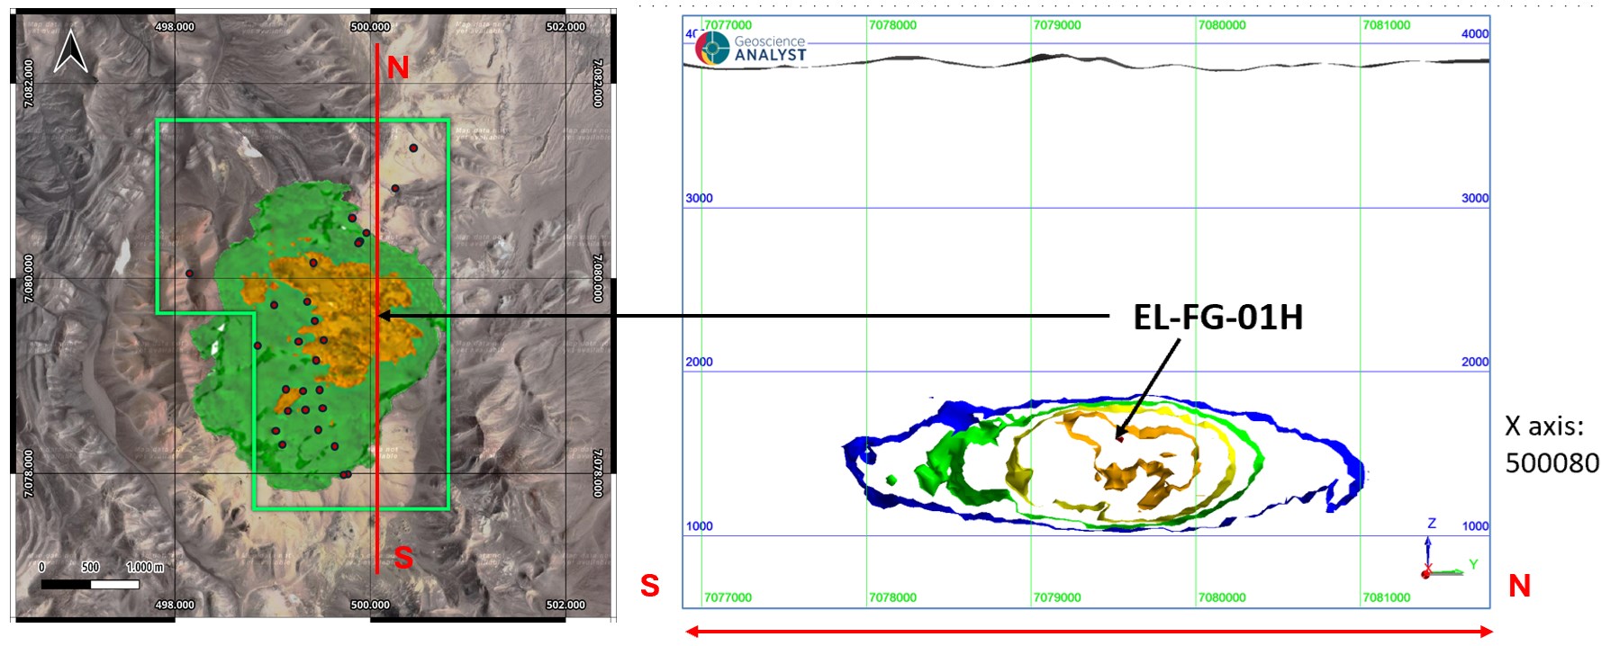Click the north arrow compass icon
Viewport: 1601px width, 646px height.
(70, 50)
